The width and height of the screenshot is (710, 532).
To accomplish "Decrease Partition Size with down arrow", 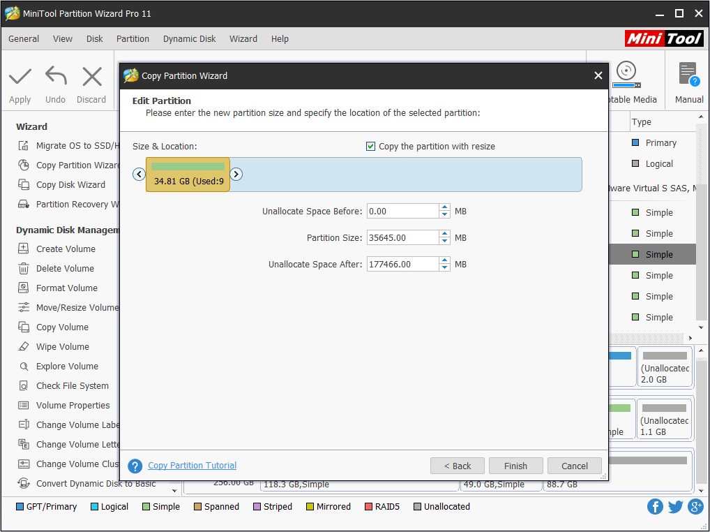I will pos(445,242).
